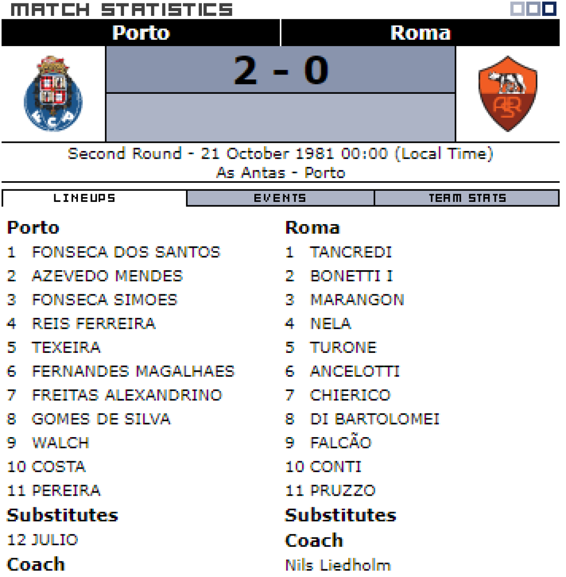
Task: Open player Fonseca Dos Santos
Action: 126,252
